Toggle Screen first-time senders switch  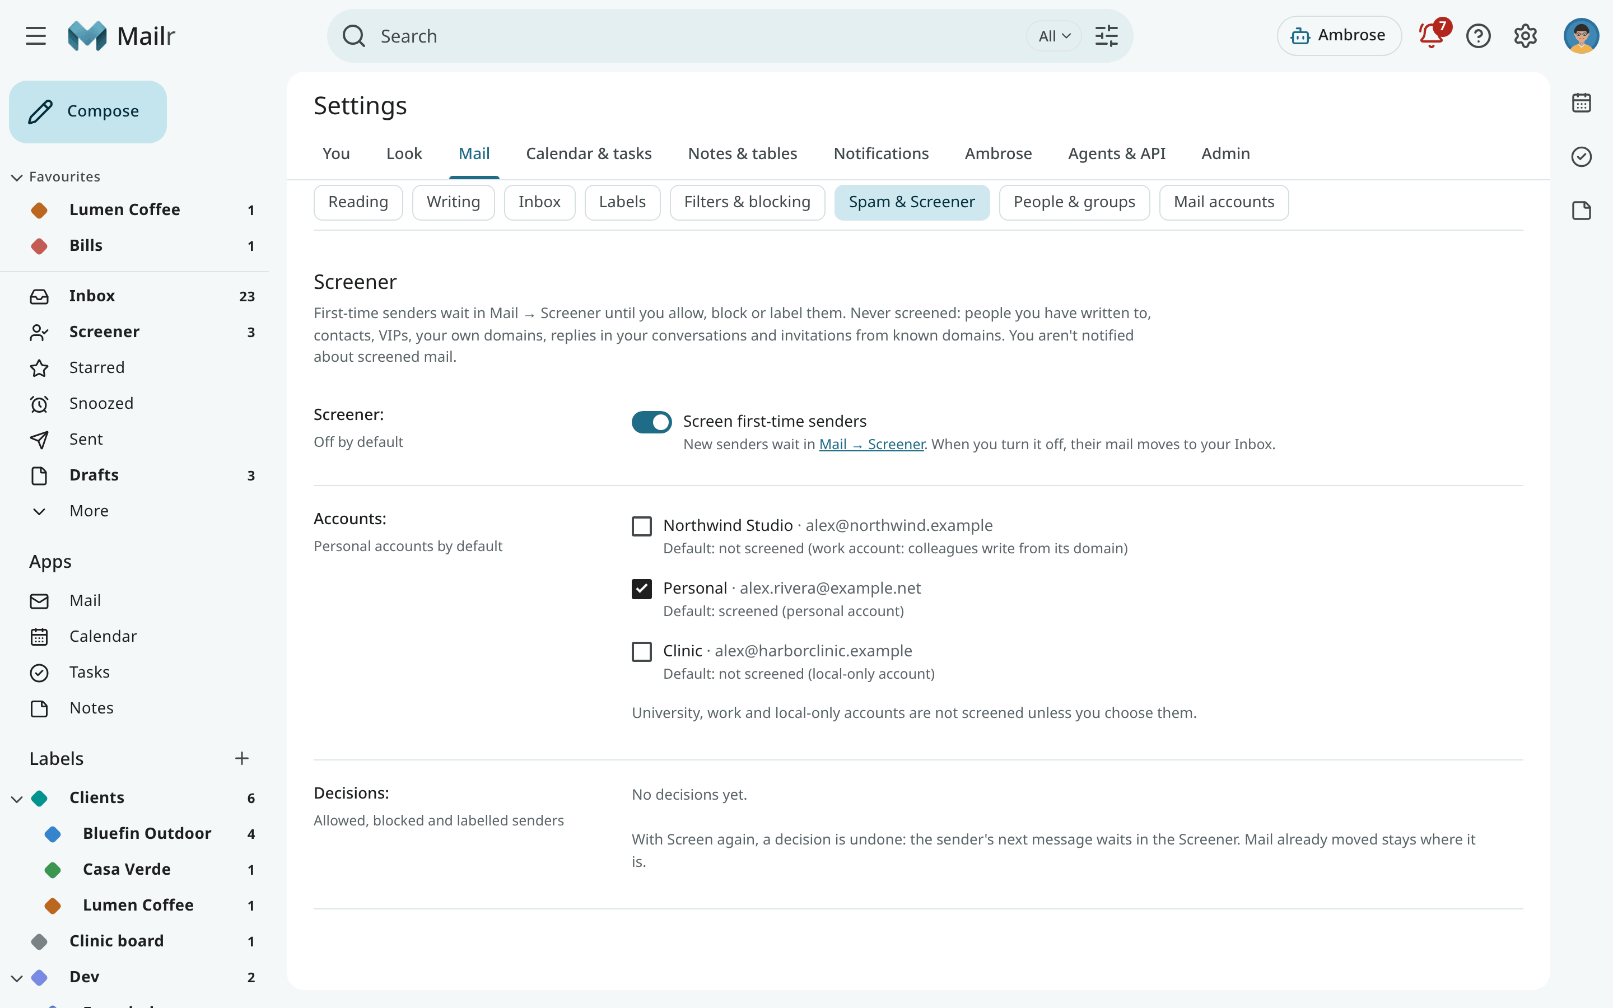click(651, 422)
